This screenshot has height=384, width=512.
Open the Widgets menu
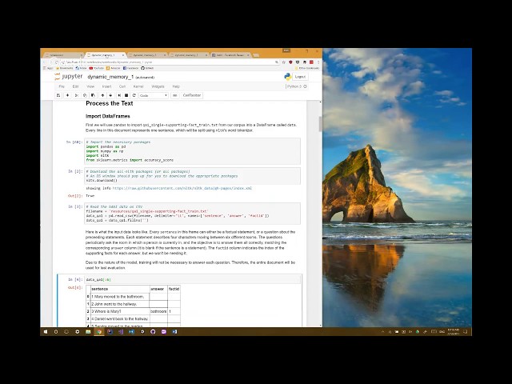click(158, 86)
